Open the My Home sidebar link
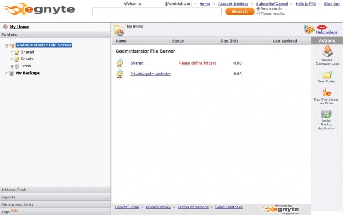This screenshot has height=215, width=343. pos(19,27)
